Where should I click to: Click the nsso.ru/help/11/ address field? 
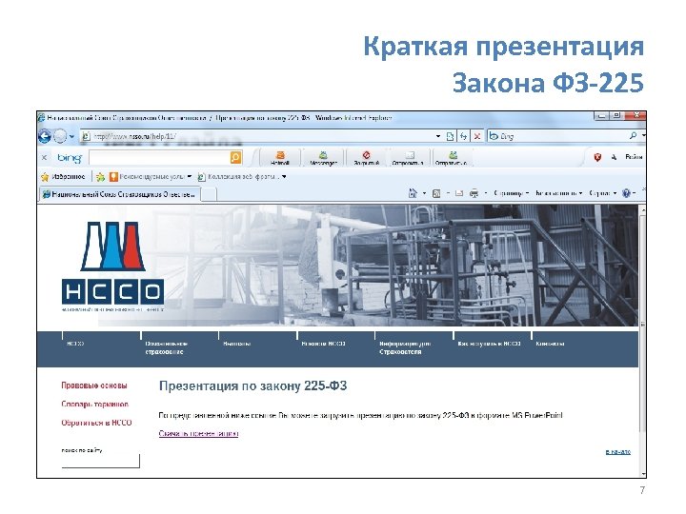click(258, 136)
